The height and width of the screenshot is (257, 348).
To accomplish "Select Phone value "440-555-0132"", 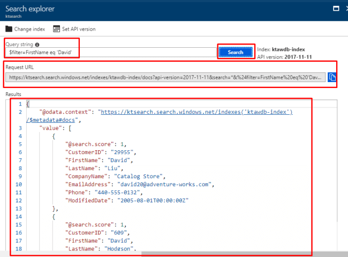I will click(x=117, y=193).
